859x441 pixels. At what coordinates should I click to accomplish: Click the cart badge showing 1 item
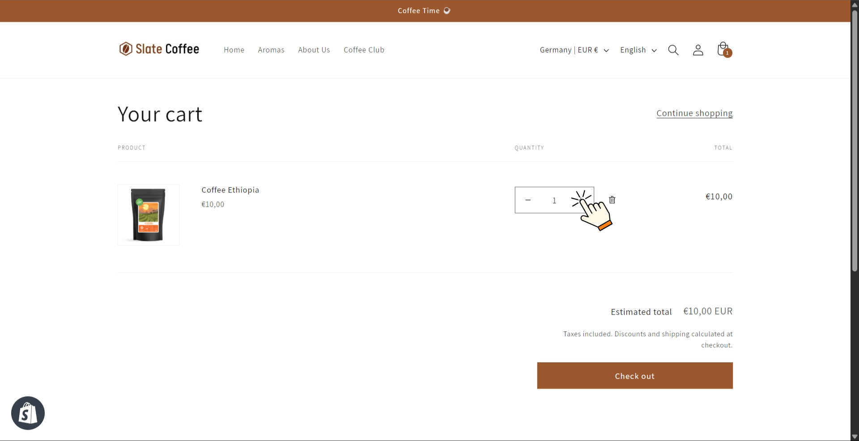click(x=727, y=54)
